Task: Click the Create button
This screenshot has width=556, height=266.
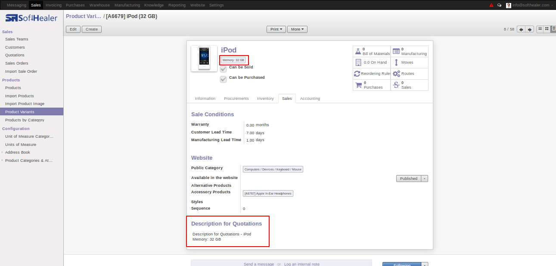Action: 92,29
